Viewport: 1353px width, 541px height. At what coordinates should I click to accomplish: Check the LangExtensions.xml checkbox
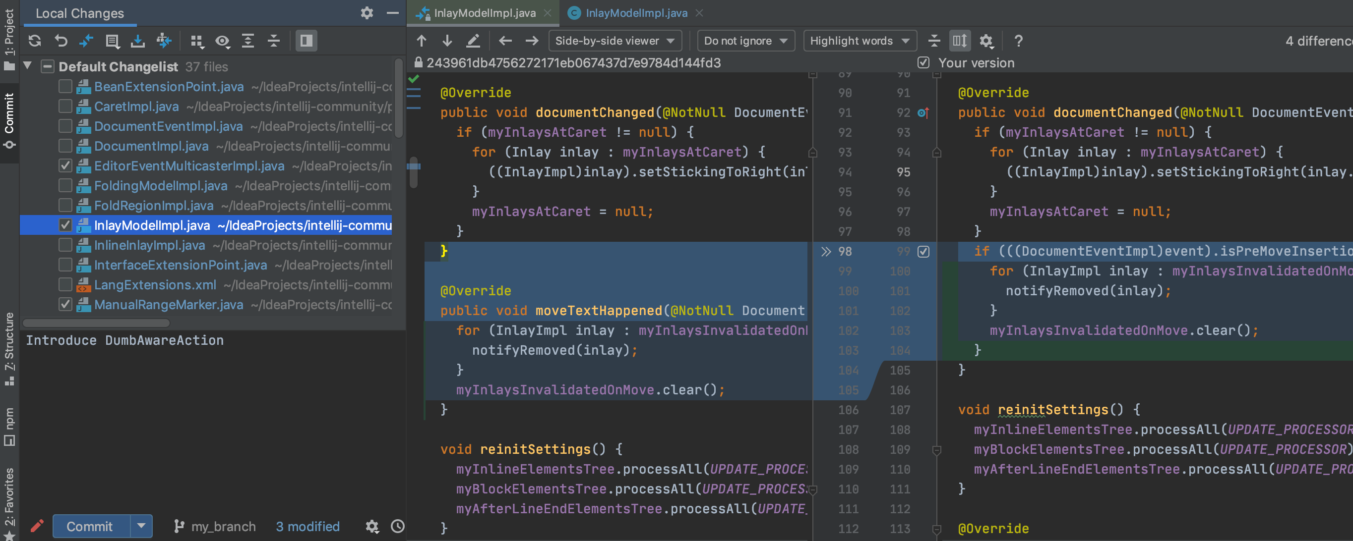coord(65,285)
